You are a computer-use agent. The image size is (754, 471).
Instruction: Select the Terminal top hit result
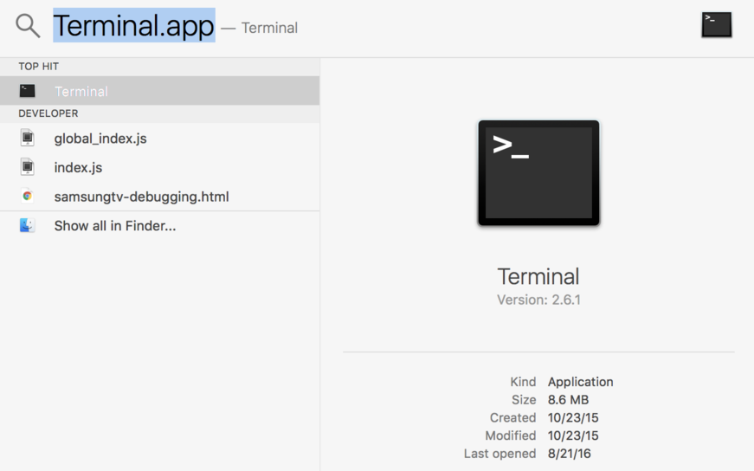159,90
